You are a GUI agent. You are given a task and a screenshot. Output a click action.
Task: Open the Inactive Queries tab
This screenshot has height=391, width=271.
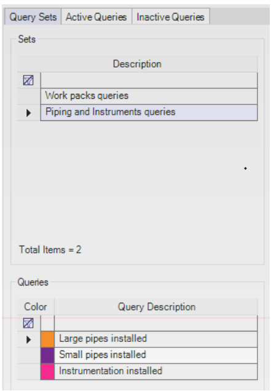point(171,17)
